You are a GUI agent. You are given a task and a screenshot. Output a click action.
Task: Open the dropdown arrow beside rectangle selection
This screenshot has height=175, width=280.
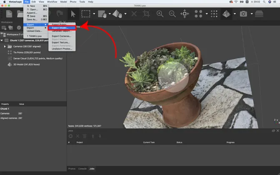[x=95, y=14]
